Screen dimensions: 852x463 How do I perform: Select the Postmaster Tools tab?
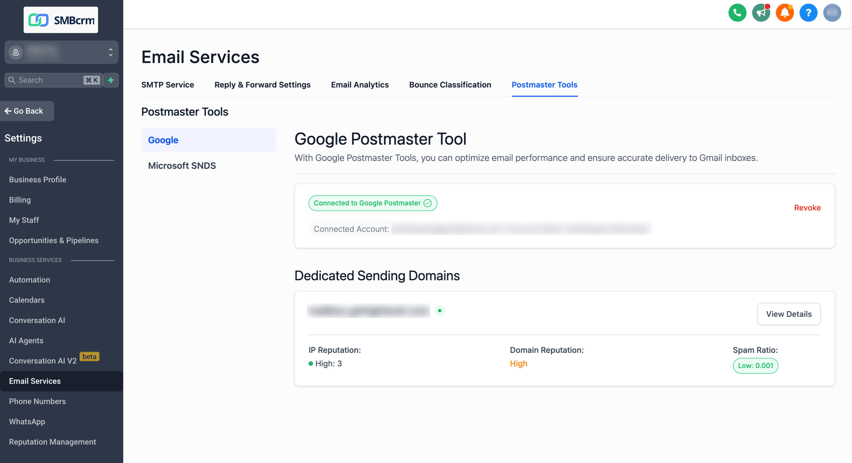coord(544,85)
